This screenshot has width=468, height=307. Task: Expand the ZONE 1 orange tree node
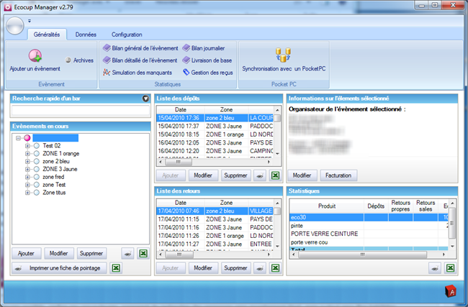[27, 153]
